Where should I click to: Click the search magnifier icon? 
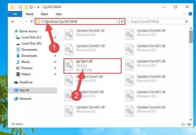tap(186, 22)
